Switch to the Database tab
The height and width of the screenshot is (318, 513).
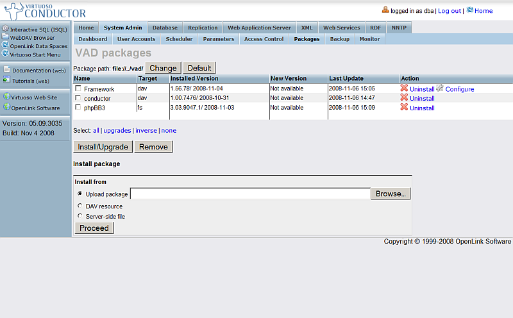pyautogui.click(x=165, y=28)
